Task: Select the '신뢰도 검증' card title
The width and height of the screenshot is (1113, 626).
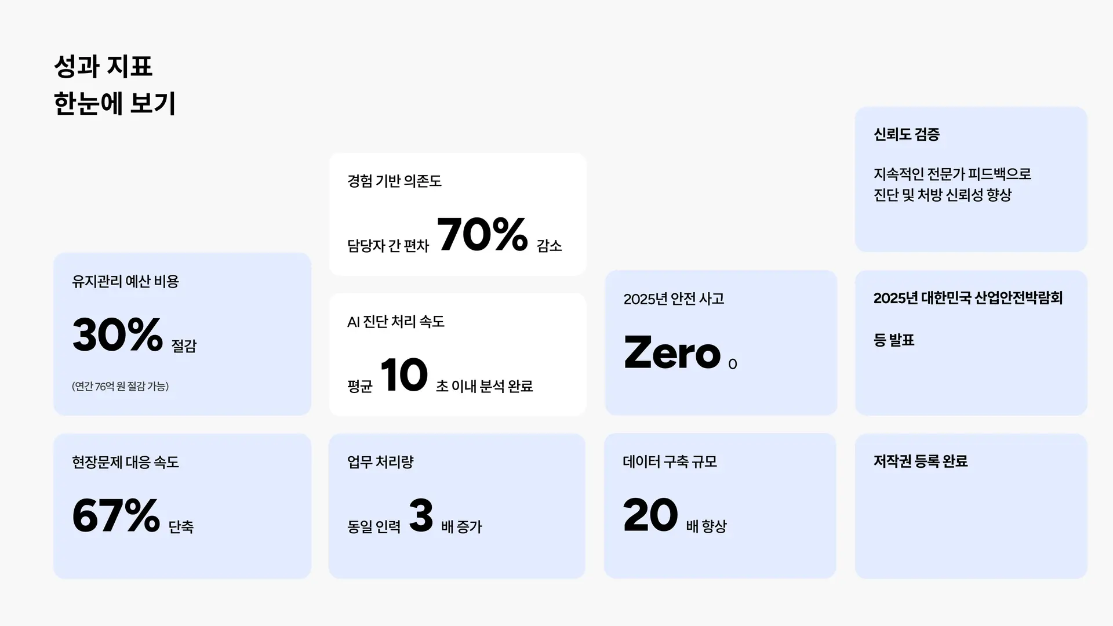Action: (x=906, y=134)
